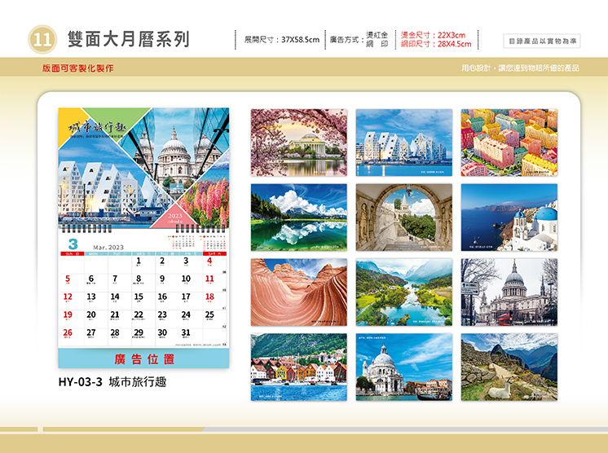The image size is (608, 453).
Task: Pick the Santorini blue dome photo
Action: (509, 218)
